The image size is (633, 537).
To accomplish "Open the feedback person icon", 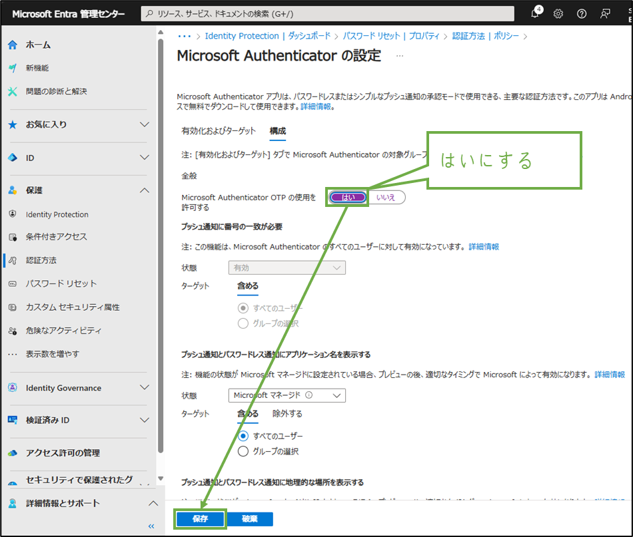I will point(605,14).
